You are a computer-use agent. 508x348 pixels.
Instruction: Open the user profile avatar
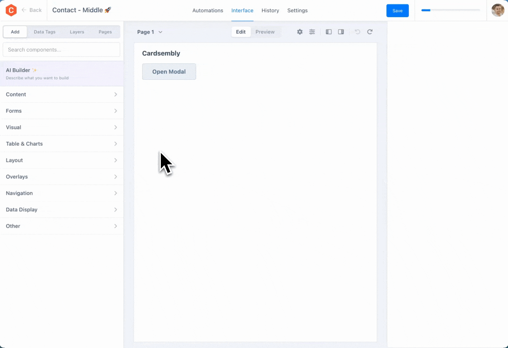pos(498,10)
